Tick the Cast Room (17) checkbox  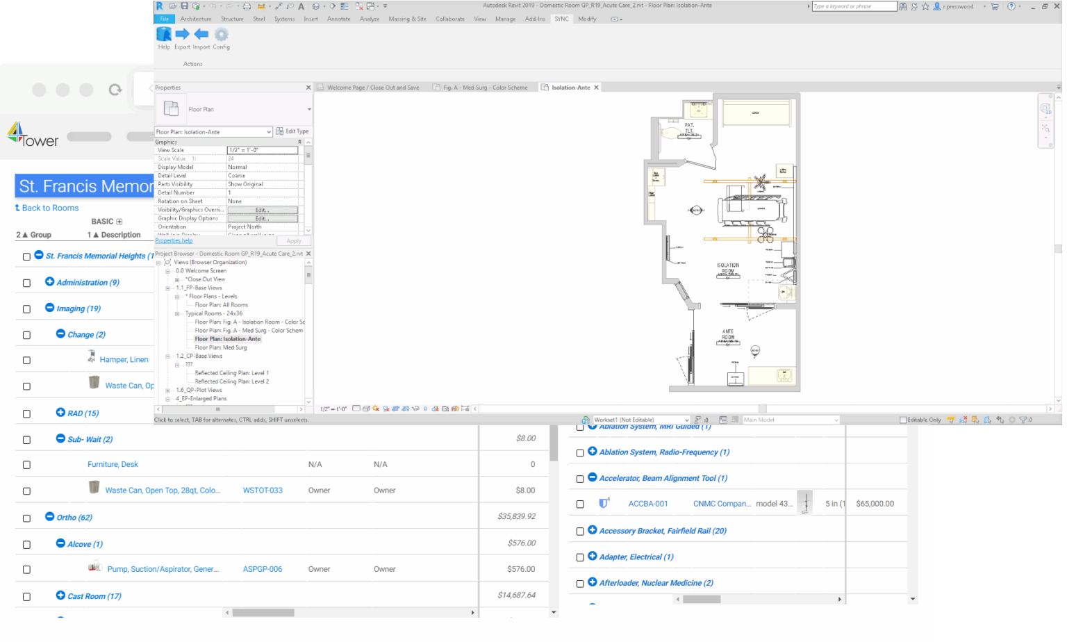tap(26, 597)
